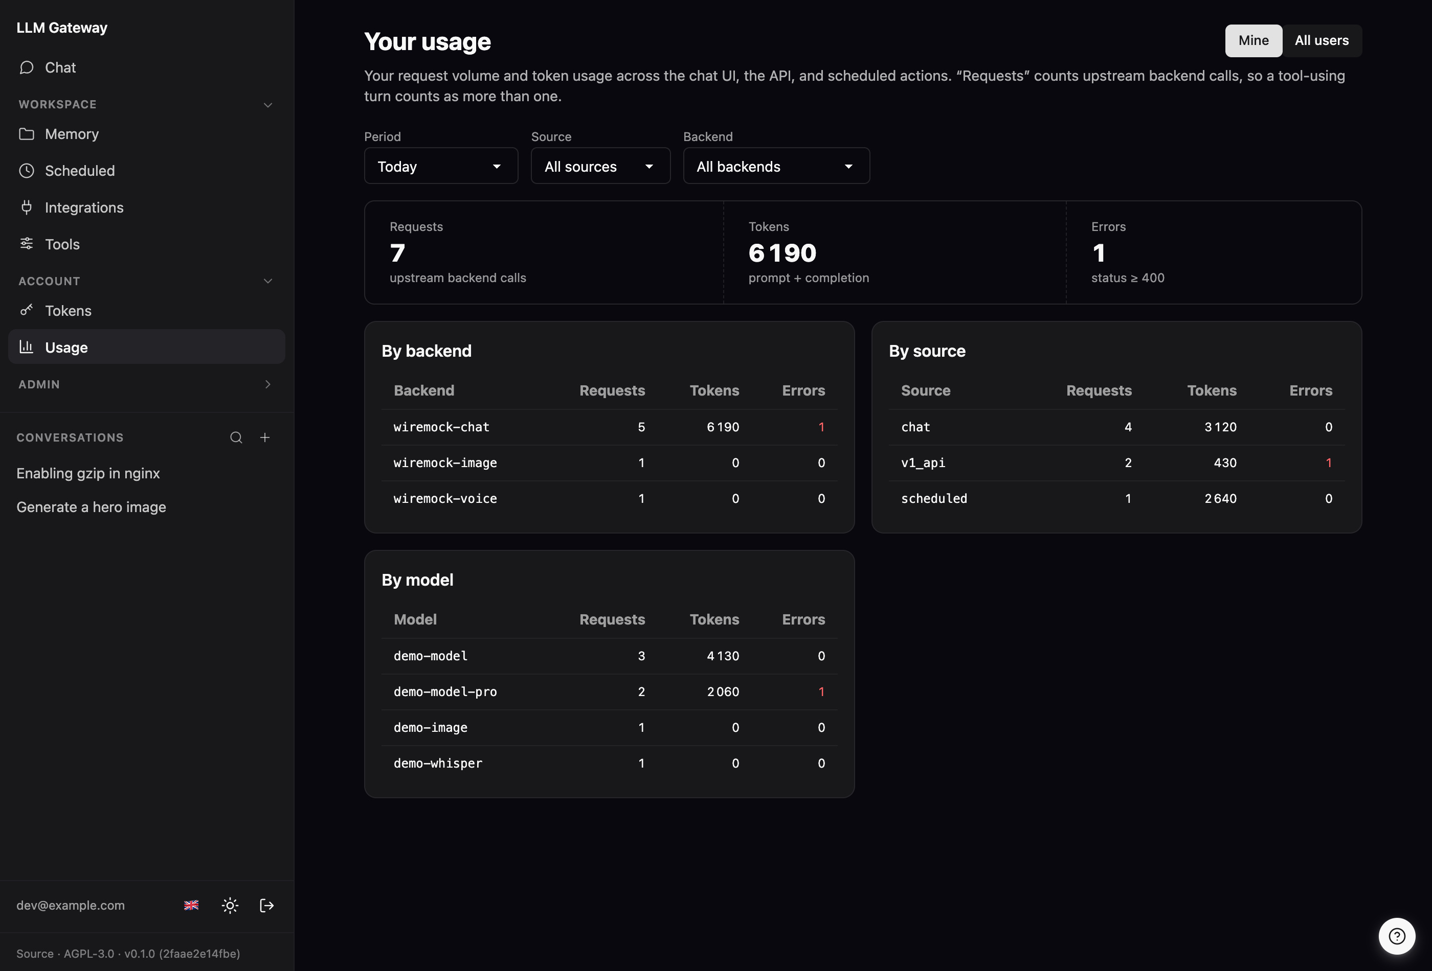Click the By source card heading
Viewport: 1432px width, 971px height.
pyautogui.click(x=927, y=351)
